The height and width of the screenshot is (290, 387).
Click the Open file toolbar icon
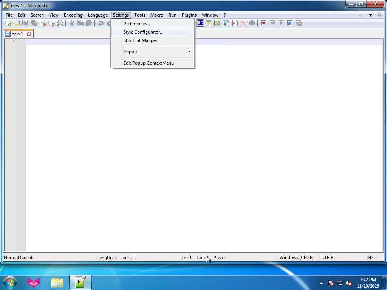[17, 23]
